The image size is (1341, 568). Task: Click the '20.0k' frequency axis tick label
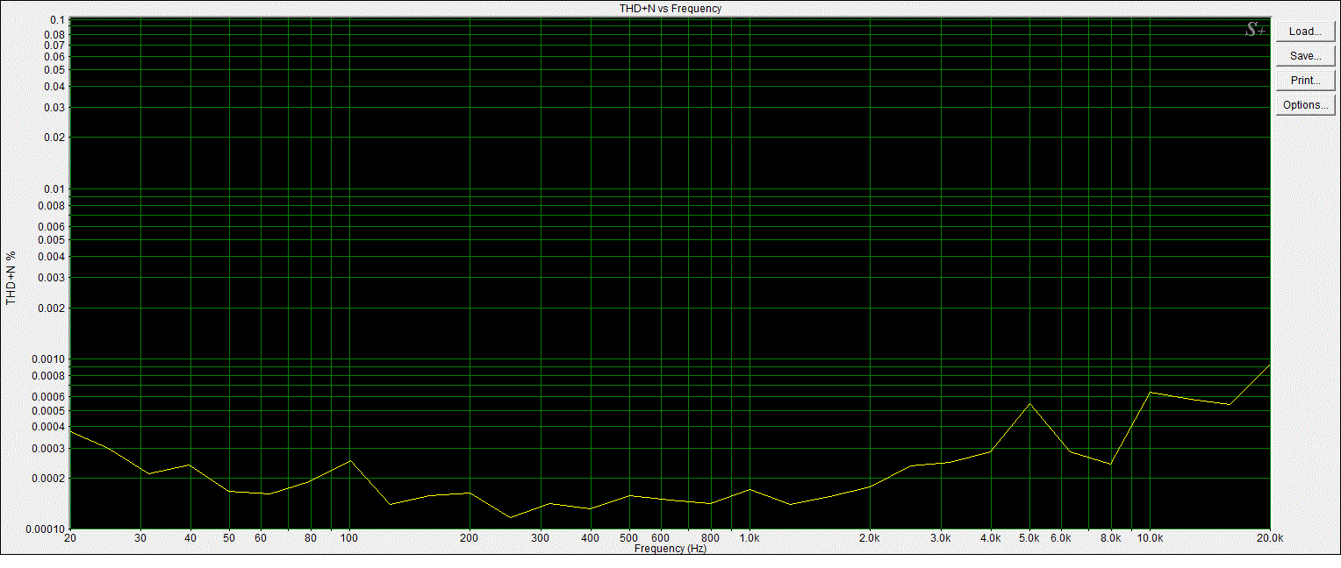click(1269, 538)
